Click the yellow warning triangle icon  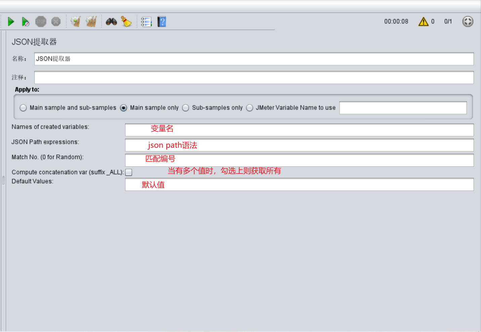[424, 22]
